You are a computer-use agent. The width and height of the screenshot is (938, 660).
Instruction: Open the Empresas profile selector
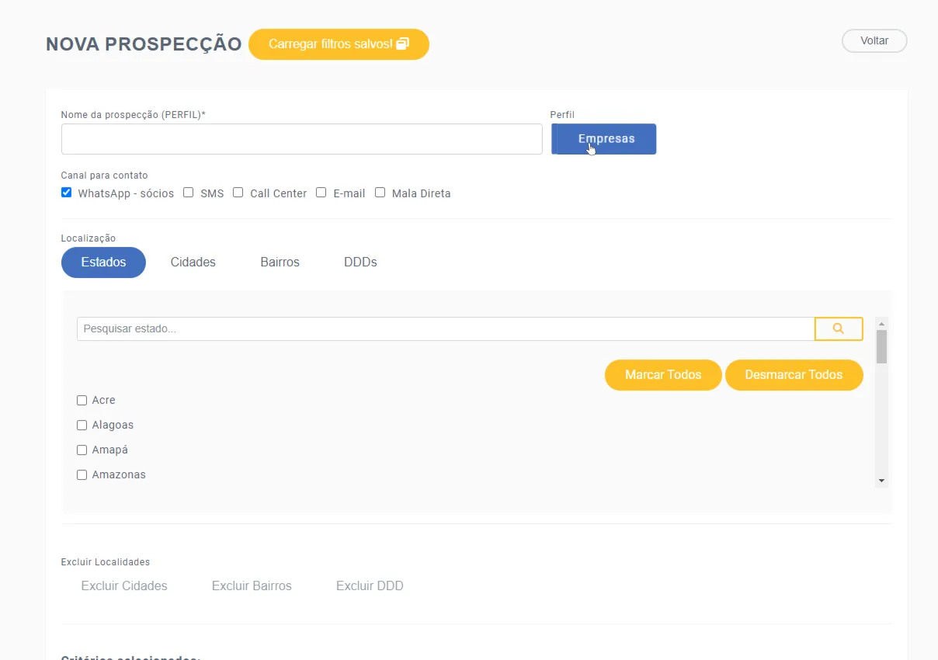point(604,139)
